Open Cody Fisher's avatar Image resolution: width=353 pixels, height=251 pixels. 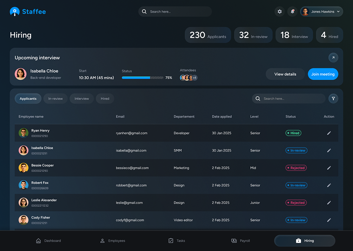23,220
